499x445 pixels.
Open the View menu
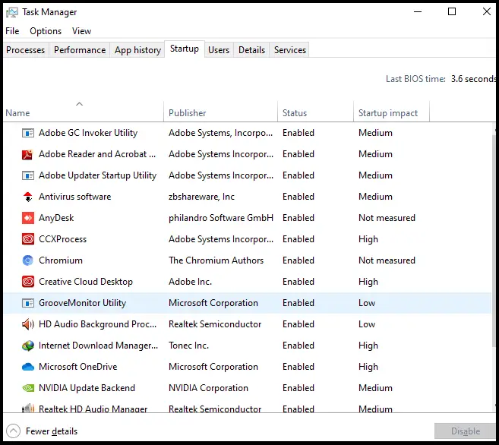click(81, 31)
